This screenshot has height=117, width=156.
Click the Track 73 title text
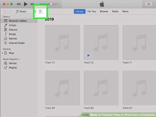tap(50, 63)
